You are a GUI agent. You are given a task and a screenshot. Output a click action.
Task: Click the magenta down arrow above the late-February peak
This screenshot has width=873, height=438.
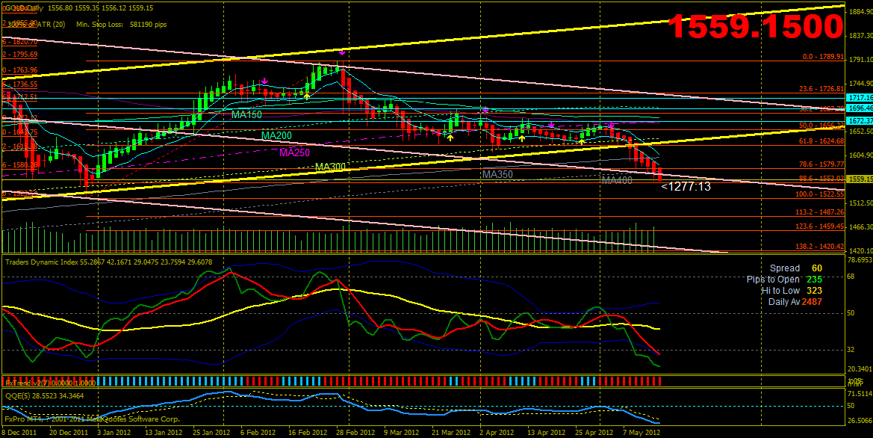pyautogui.click(x=342, y=53)
